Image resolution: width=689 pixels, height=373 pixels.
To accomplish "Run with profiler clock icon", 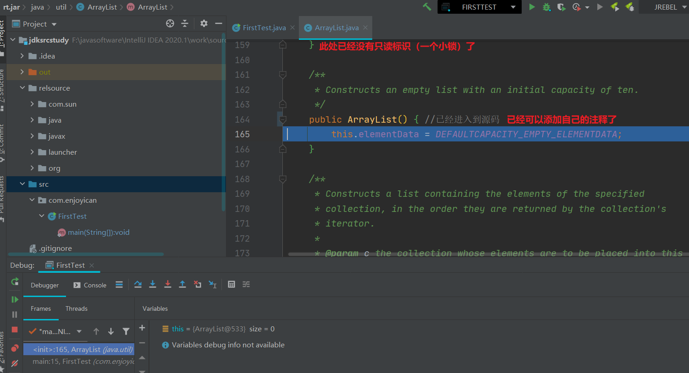I will tap(577, 7).
